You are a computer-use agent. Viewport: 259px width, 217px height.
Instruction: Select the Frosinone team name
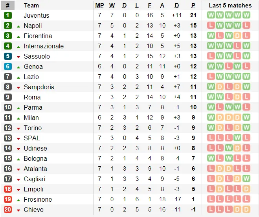(38, 199)
